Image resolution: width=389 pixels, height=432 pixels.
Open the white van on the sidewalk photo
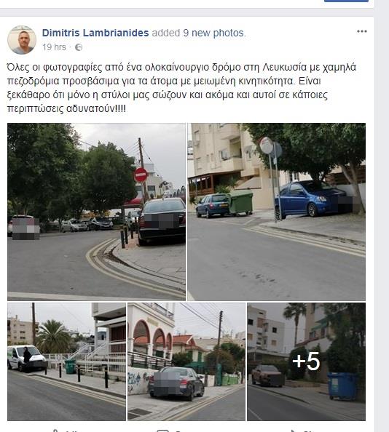66,361
